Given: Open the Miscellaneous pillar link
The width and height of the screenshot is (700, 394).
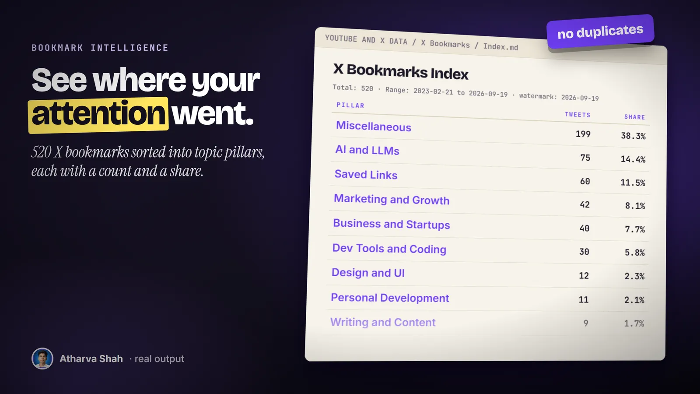Looking at the screenshot, I should click(374, 127).
